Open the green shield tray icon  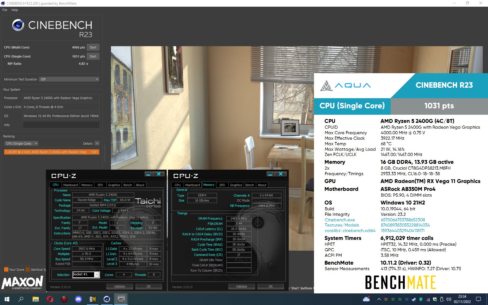(421, 299)
